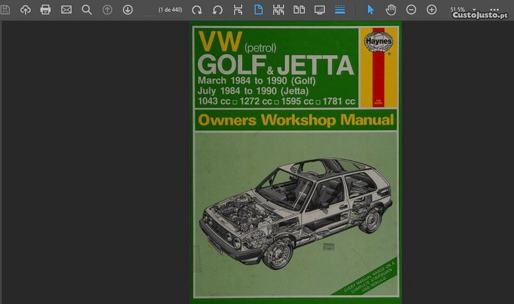Viewport: 514px width, 304px height.
Task: Enter full screen presentation mode
Action: 319,10
